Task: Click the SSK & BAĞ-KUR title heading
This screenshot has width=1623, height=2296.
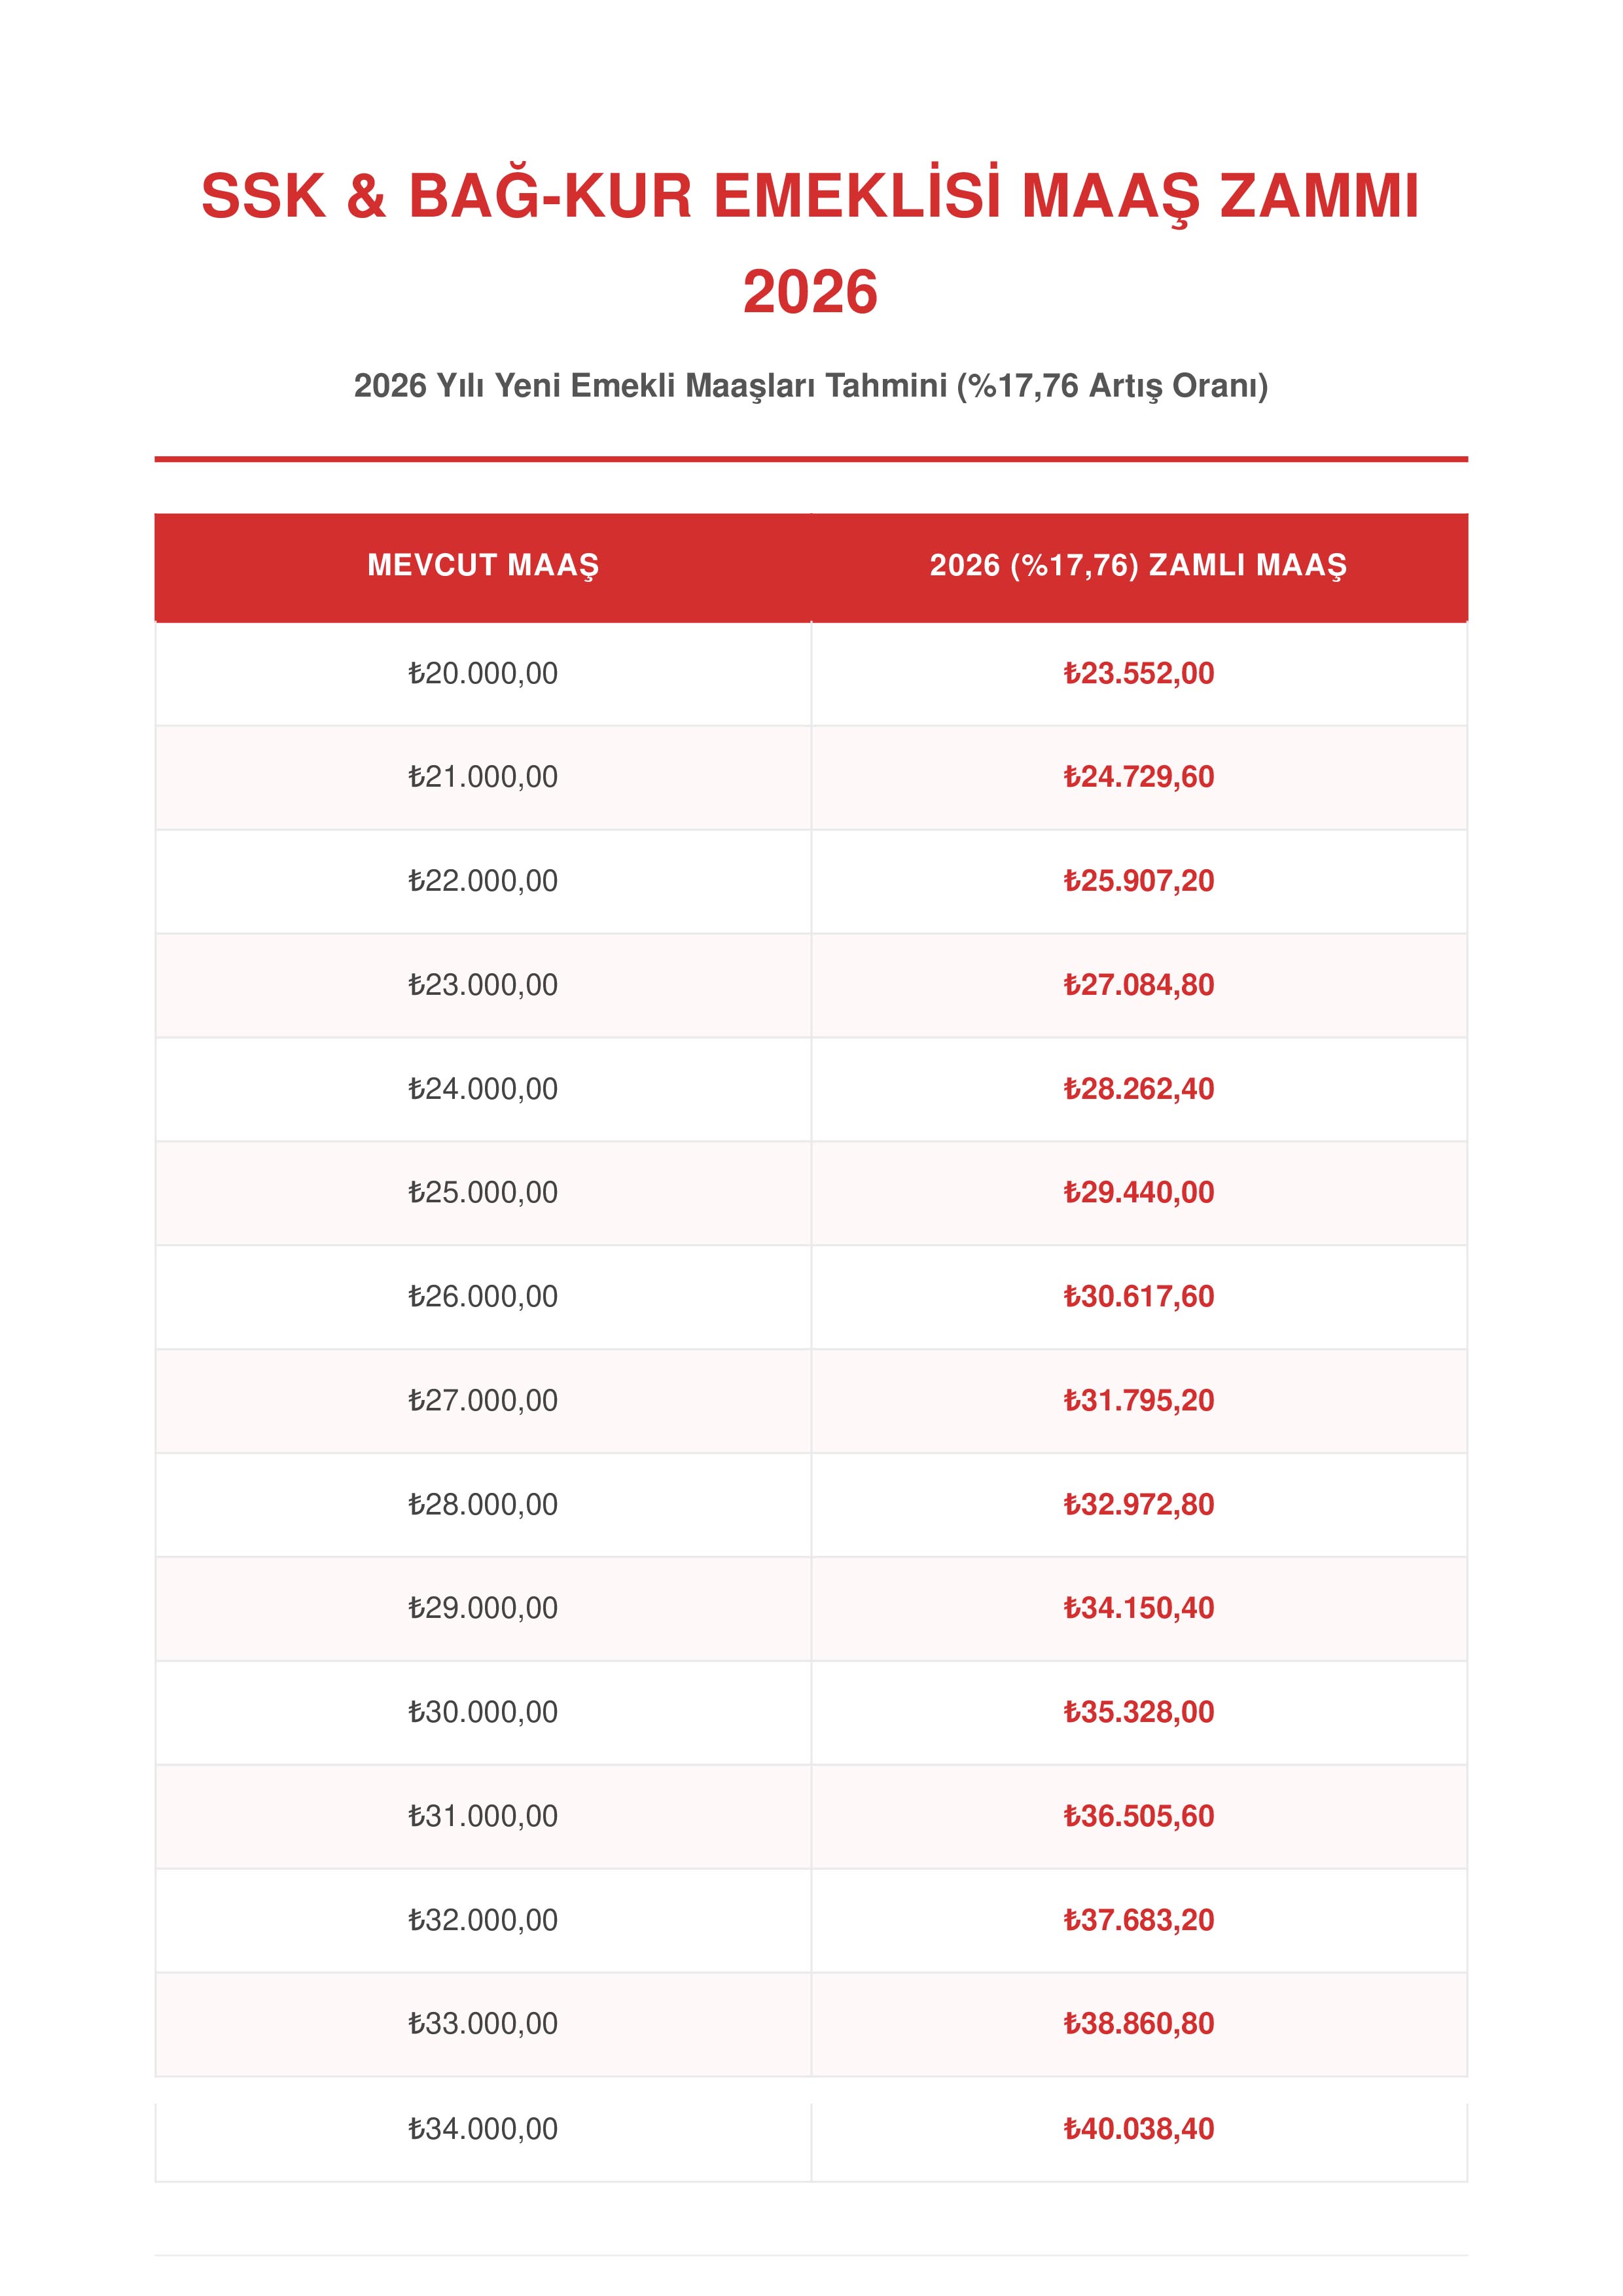Action: click(x=811, y=244)
